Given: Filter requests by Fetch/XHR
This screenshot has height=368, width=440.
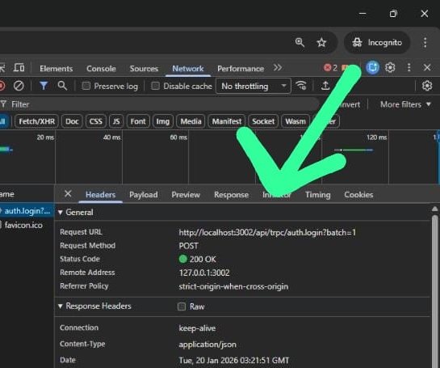Looking at the screenshot, I should (x=37, y=121).
